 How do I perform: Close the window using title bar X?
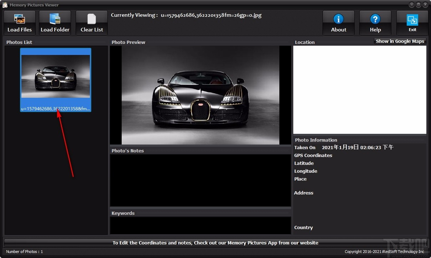425,5
